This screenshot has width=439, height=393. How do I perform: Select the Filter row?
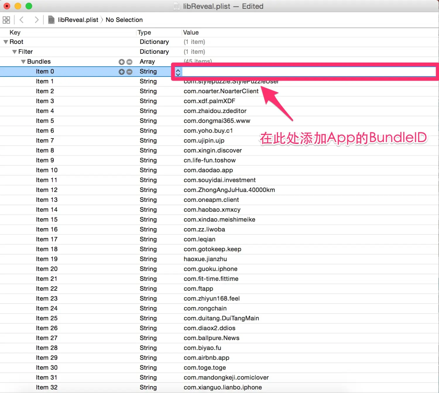coord(220,52)
